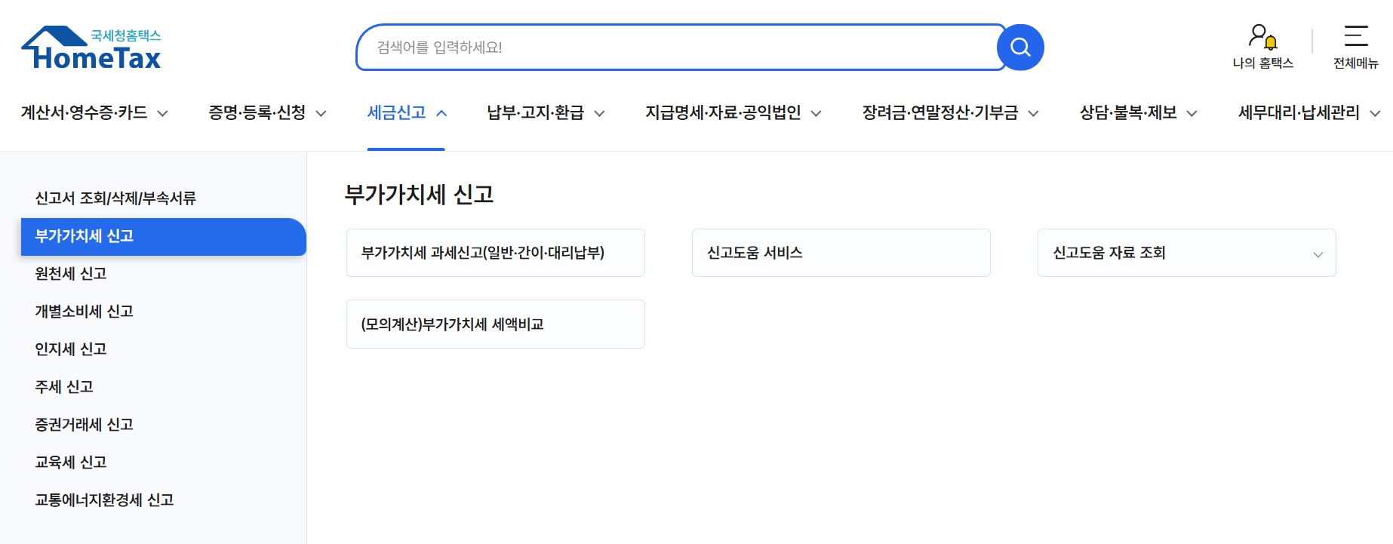
Task: Select 부가가치세 신고 in sidebar
Action: [163, 237]
